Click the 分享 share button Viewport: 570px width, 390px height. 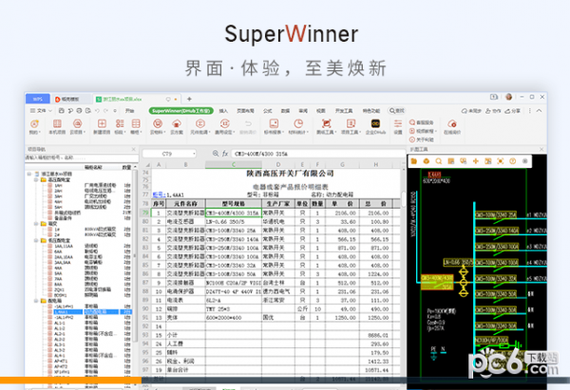pyautogui.click(x=513, y=111)
